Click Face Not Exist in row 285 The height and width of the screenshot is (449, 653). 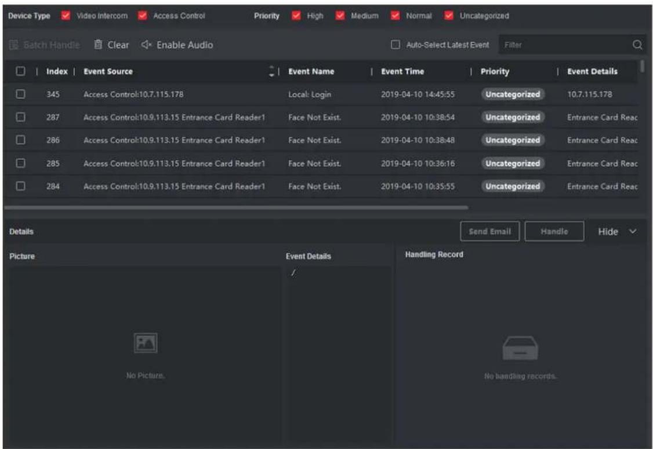pyautogui.click(x=314, y=163)
